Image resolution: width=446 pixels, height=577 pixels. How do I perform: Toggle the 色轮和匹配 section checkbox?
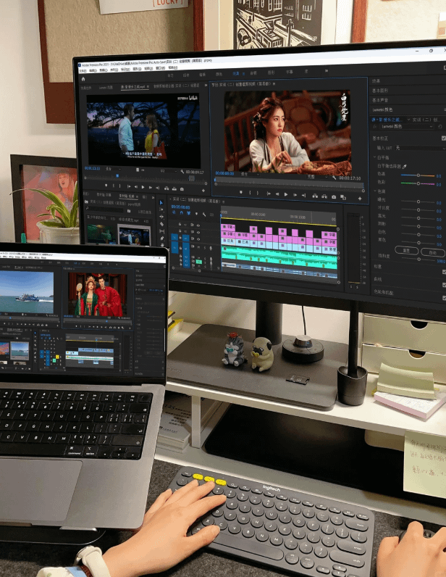444,298
